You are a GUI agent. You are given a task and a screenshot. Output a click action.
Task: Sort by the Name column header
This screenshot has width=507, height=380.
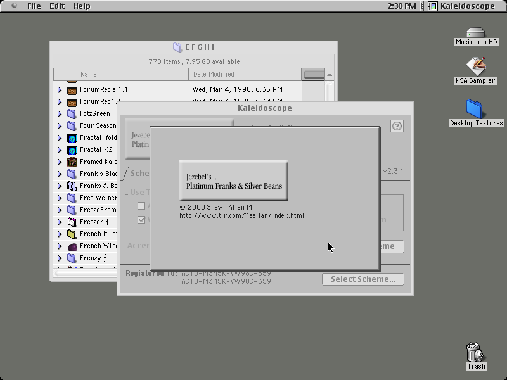click(x=121, y=74)
